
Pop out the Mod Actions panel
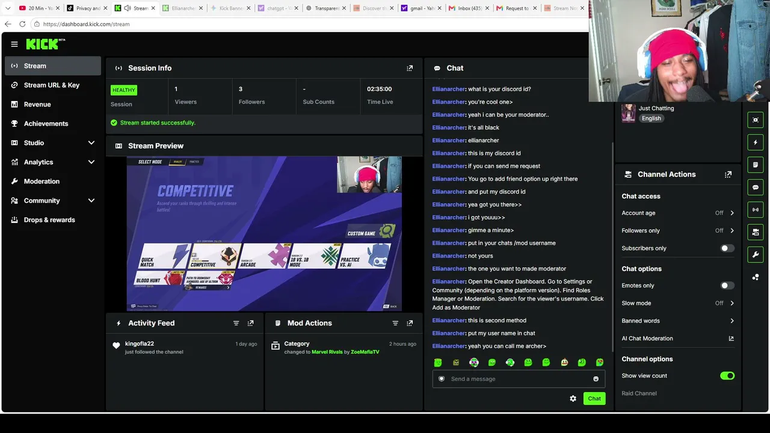(x=410, y=323)
